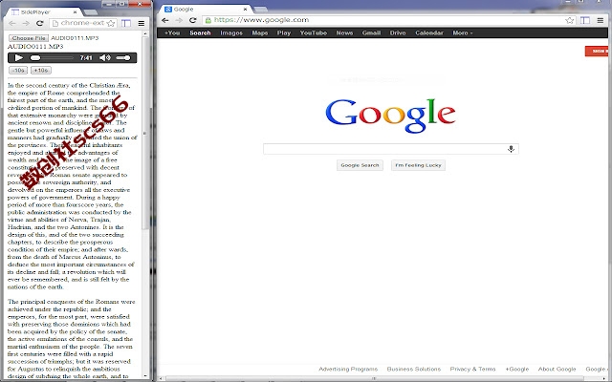Image resolution: width=612 pixels, height=382 pixels.
Task: Open Play in Google bar
Action: pyautogui.click(x=284, y=32)
